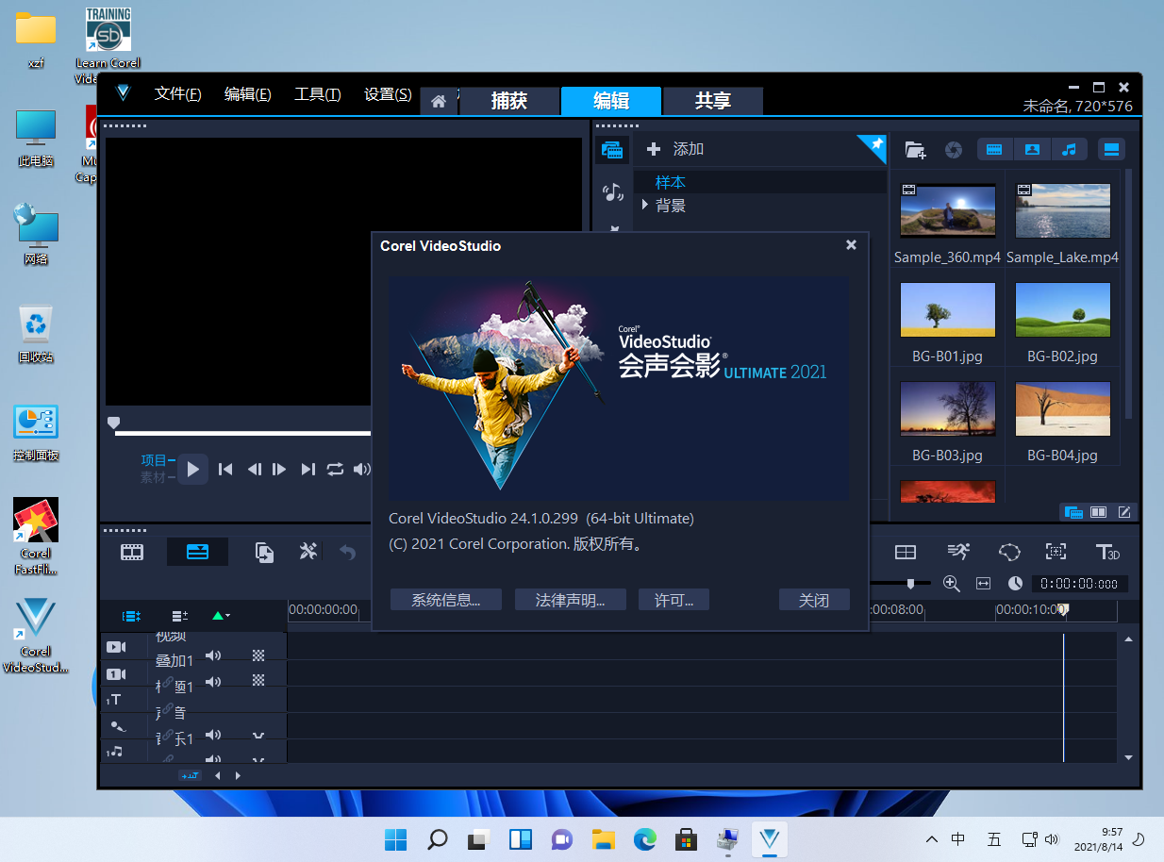Jump to preview end
Screen dimensions: 1164x862
tap(308, 469)
